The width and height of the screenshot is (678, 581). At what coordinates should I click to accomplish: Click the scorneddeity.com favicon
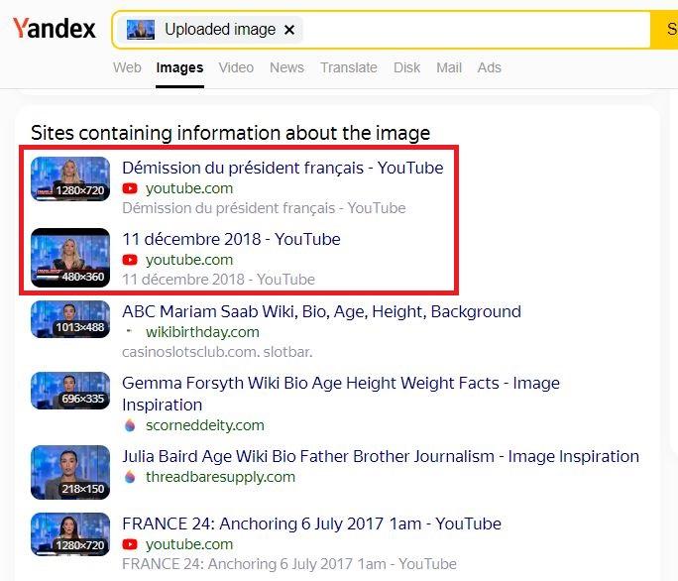pyautogui.click(x=130, y=425)
